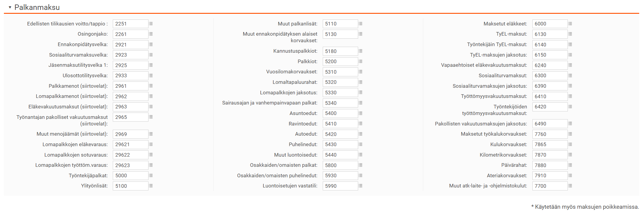Open list icon next to Kannustuspalkkiot
Viewport: 644px width, 218px height.
click(361, 51)
